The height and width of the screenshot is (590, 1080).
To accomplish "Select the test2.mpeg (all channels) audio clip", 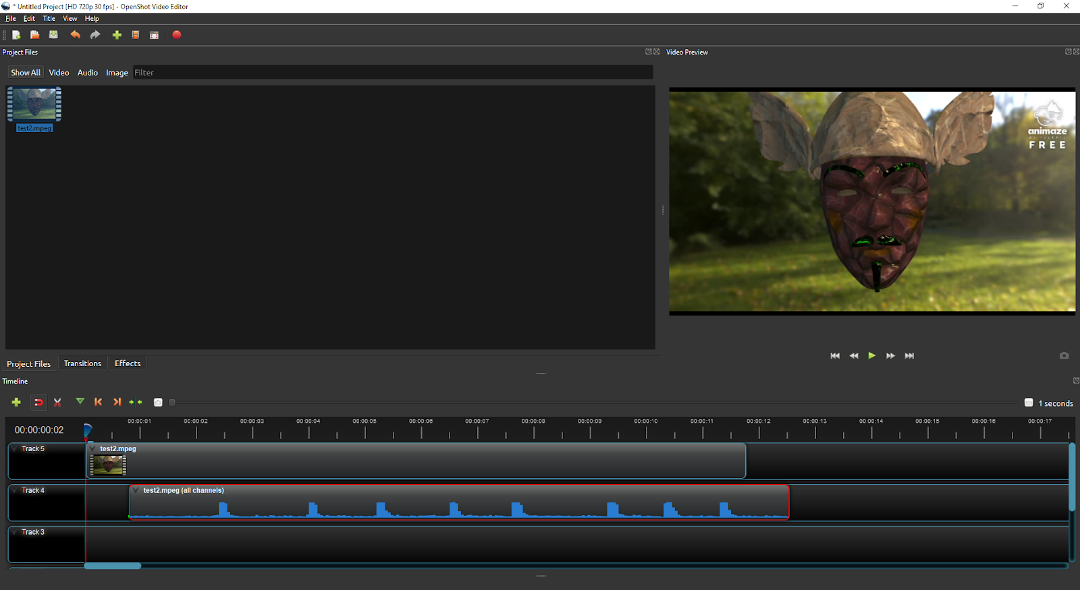I will 459,502.
